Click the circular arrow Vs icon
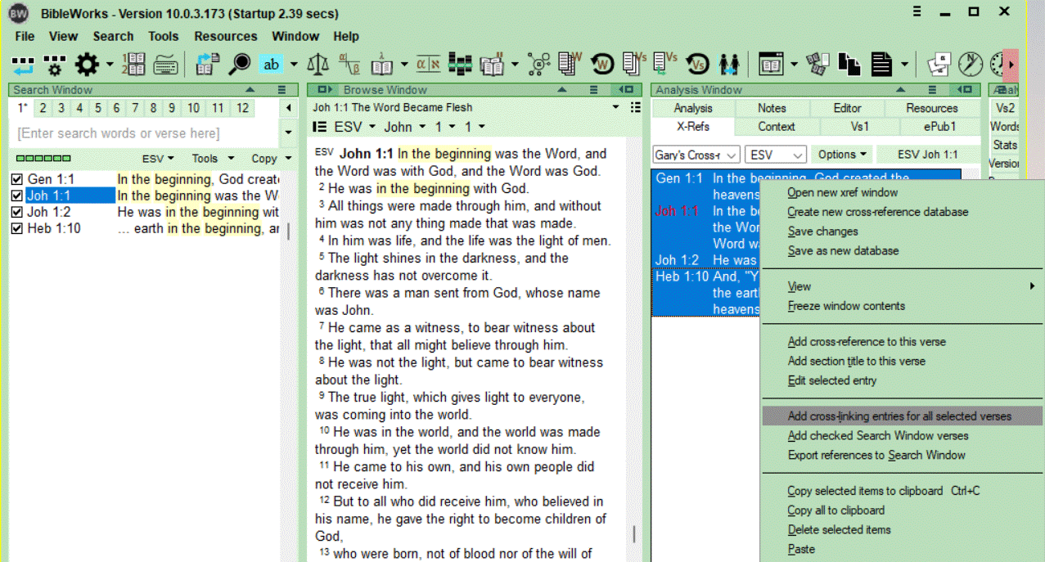Viewport: 1045px width, 562px height. (697, 64)
